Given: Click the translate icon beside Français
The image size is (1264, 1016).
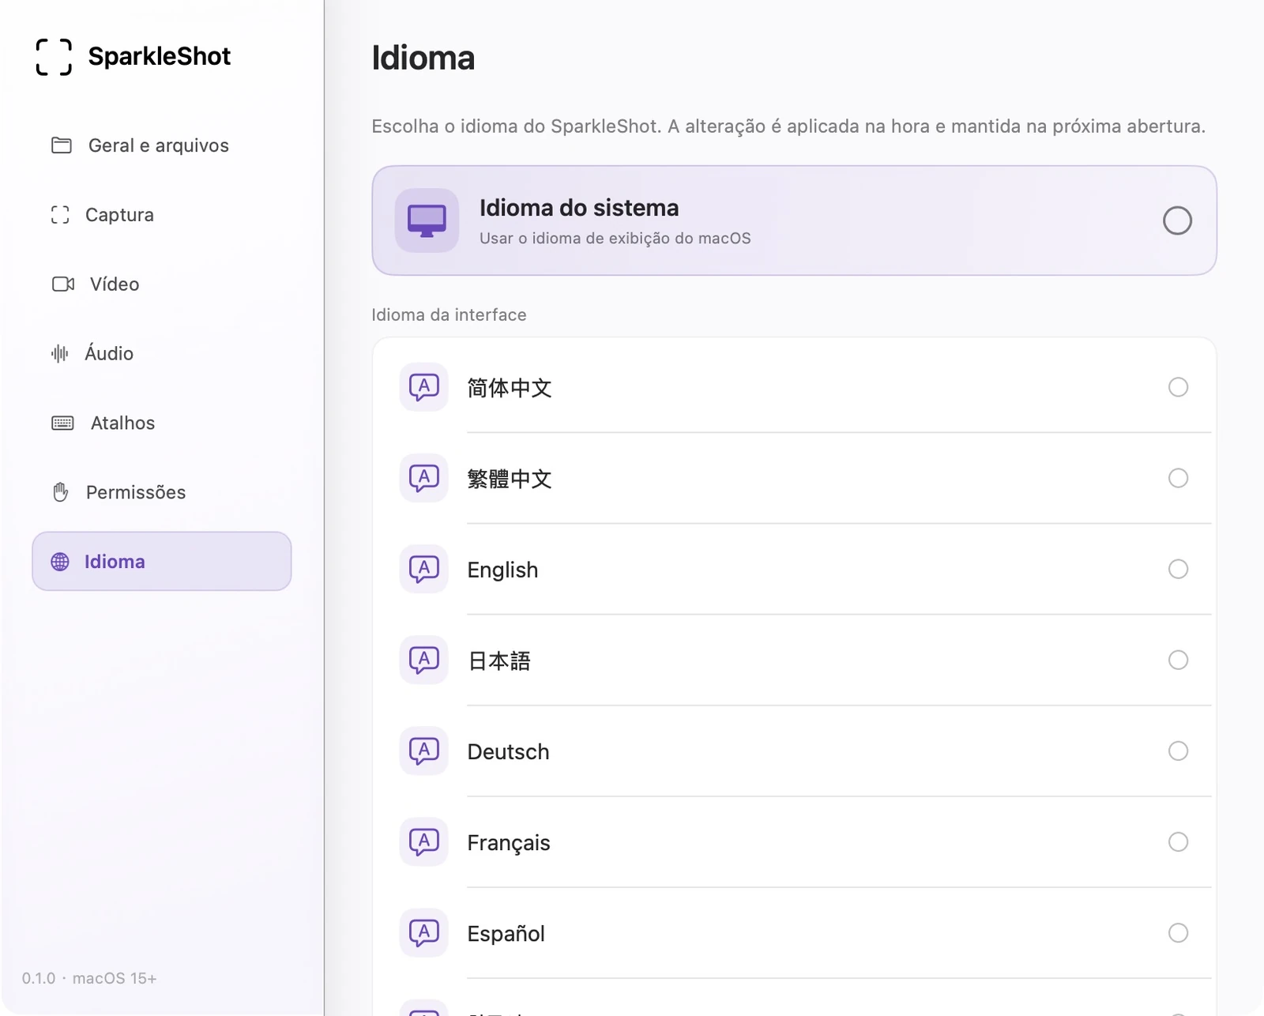Looking at the screenshot, I should (x=424, y=841).
